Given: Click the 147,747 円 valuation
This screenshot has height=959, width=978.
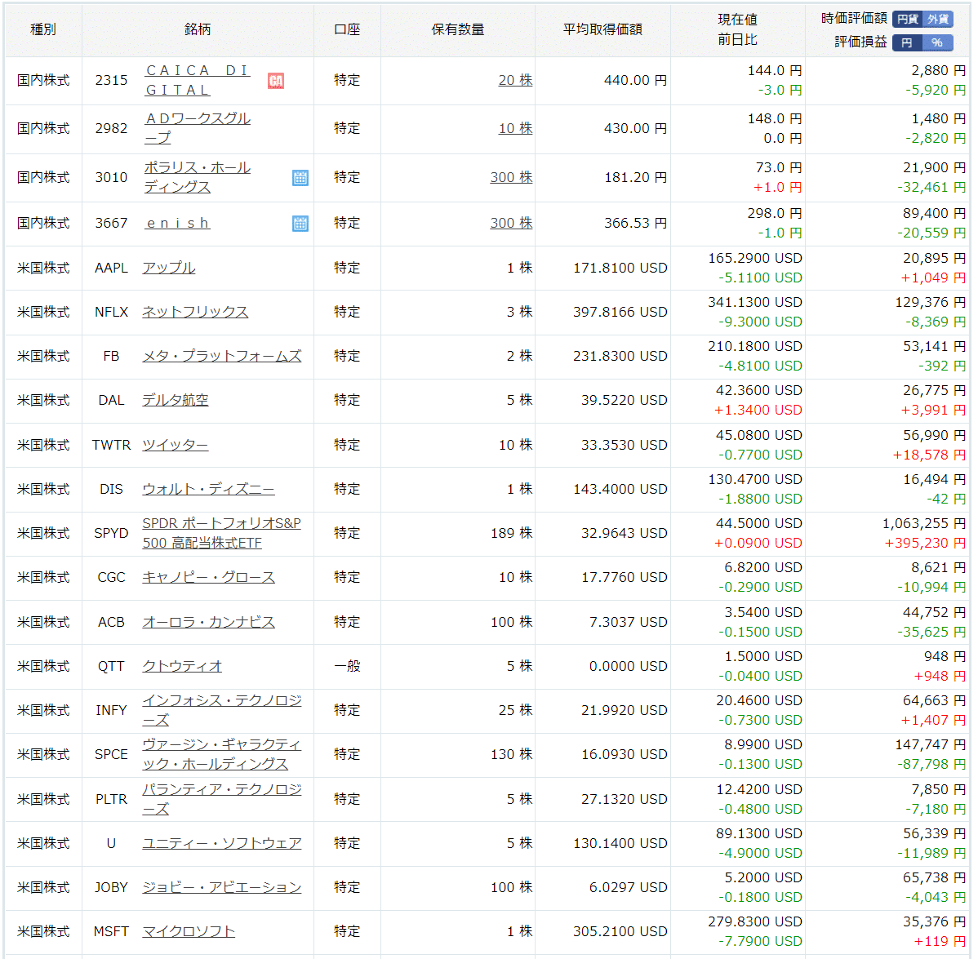Looking at the screenshot, I should 930,745.
